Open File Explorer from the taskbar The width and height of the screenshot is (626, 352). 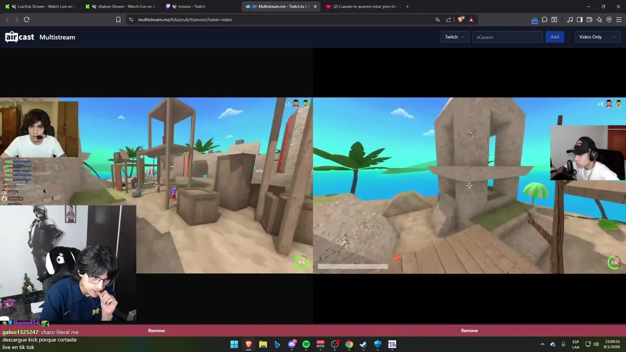(x=263, y=344)
